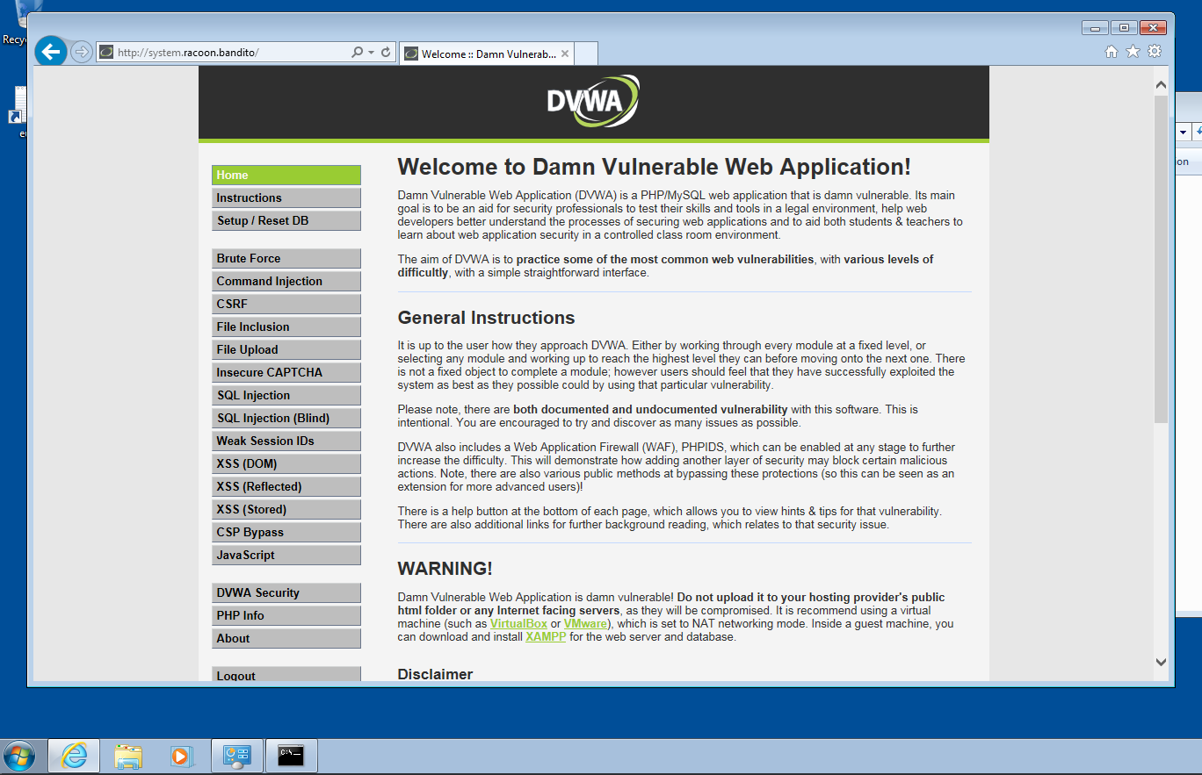This screenshot has height=775, width=1202.
Task: Click in the URL address field
Action: coord(228,53)
